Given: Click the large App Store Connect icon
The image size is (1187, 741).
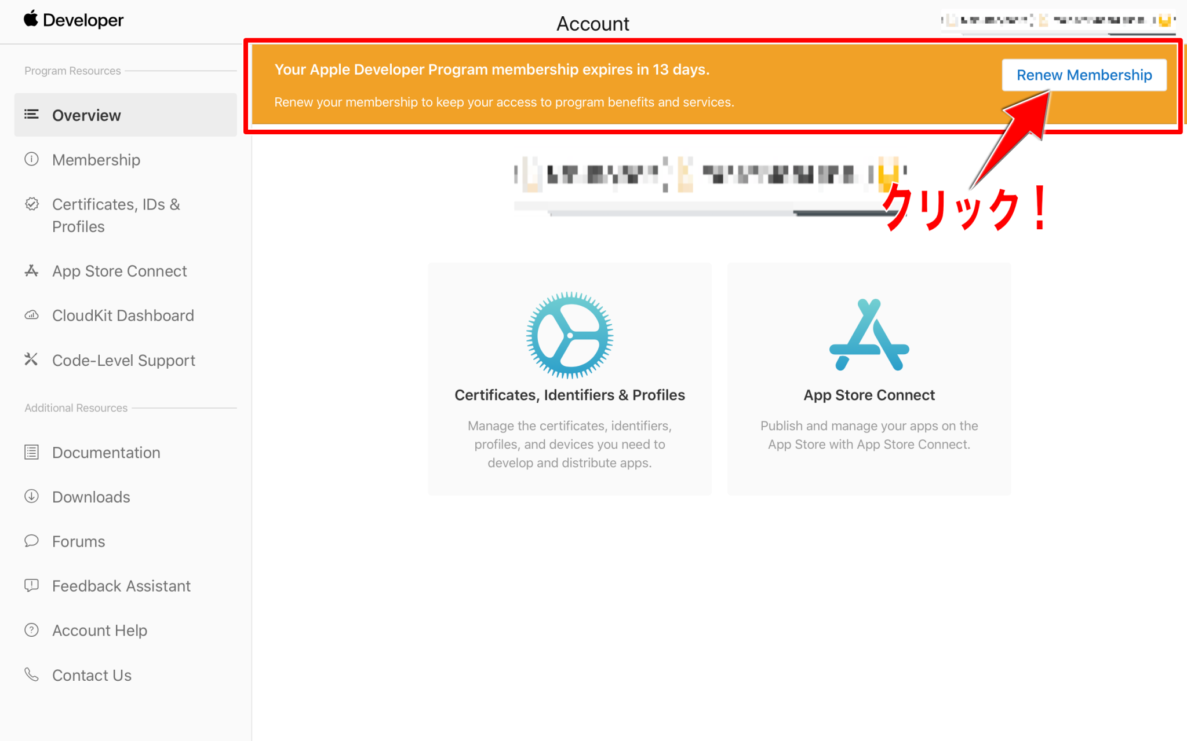Looking at the screenshot, I should pos(869,335).
